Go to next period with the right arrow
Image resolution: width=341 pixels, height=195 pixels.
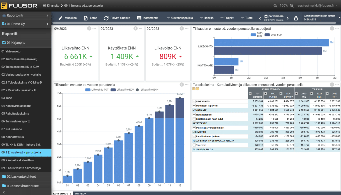click(x=288, y=18)
